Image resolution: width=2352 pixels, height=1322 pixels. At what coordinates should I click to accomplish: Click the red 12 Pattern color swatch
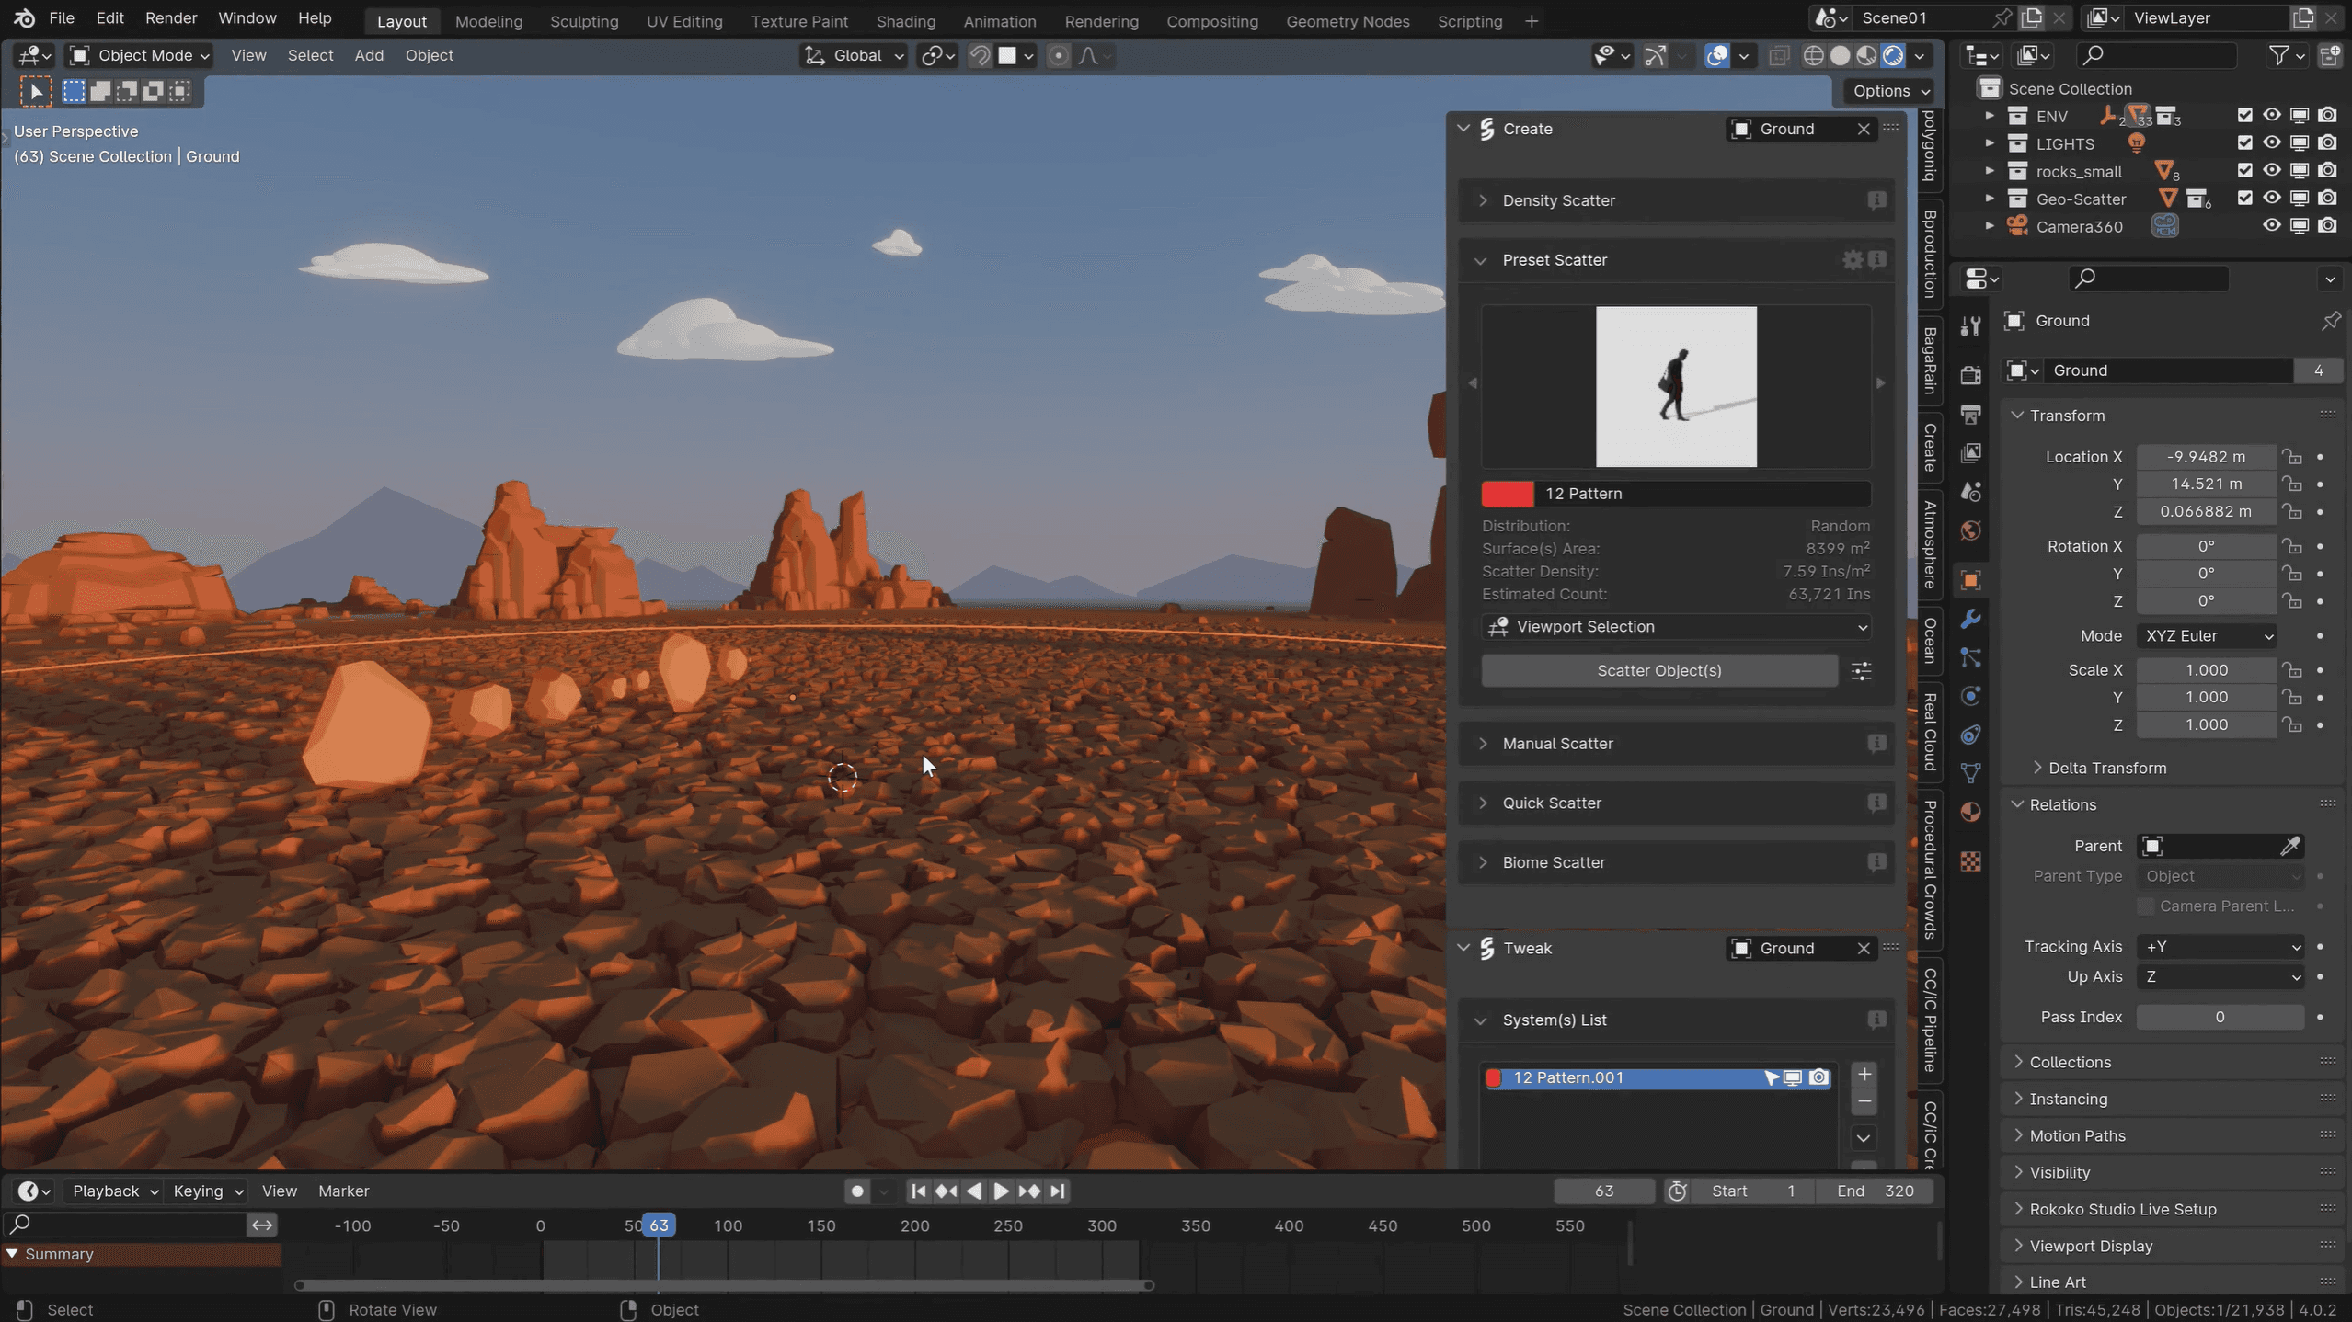1507,494
